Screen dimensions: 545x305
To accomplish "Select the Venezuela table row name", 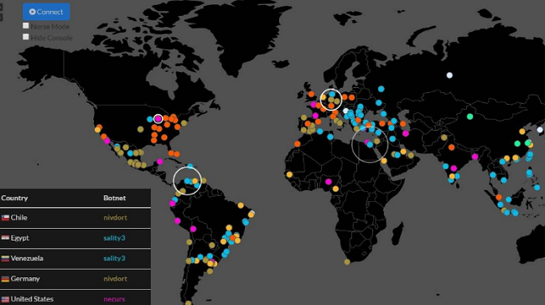I will 27,258.
